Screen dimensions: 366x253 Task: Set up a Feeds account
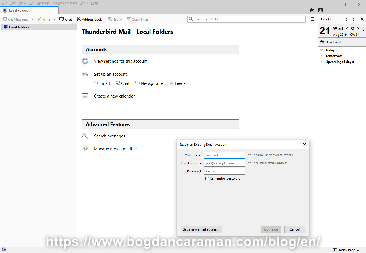click(177, 83)
